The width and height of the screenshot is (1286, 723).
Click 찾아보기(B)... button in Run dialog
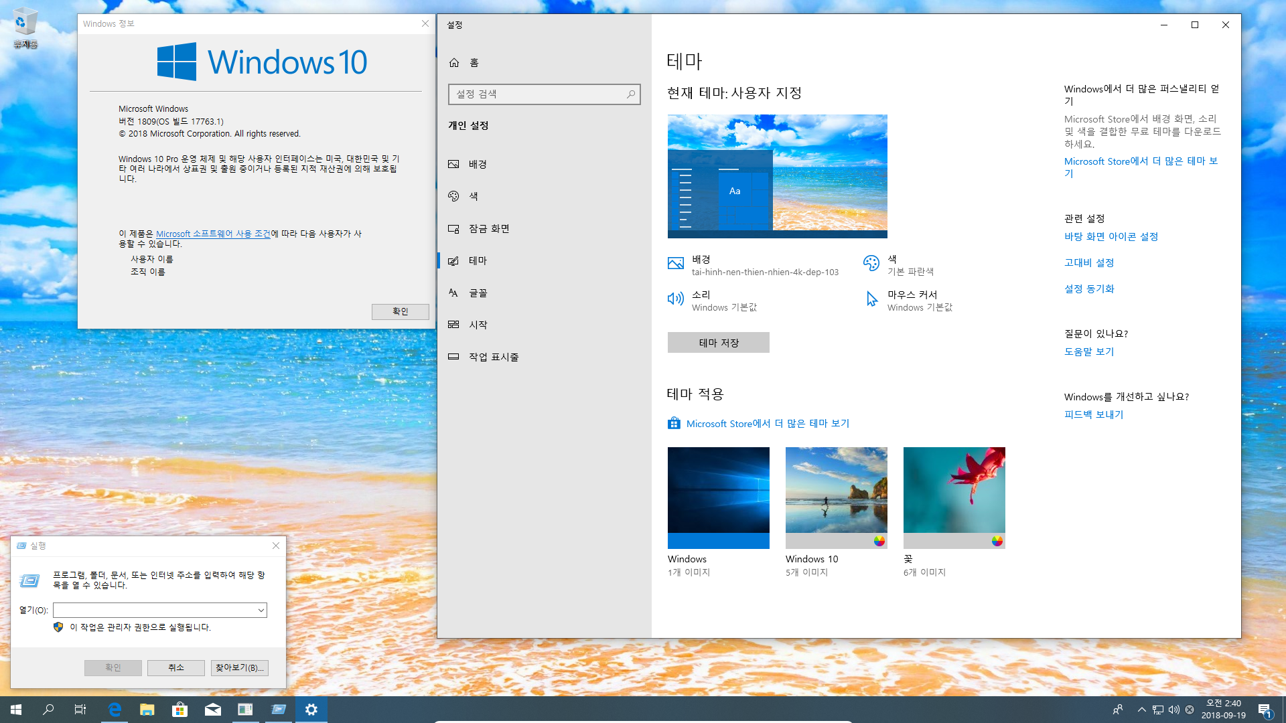(240, 667)
